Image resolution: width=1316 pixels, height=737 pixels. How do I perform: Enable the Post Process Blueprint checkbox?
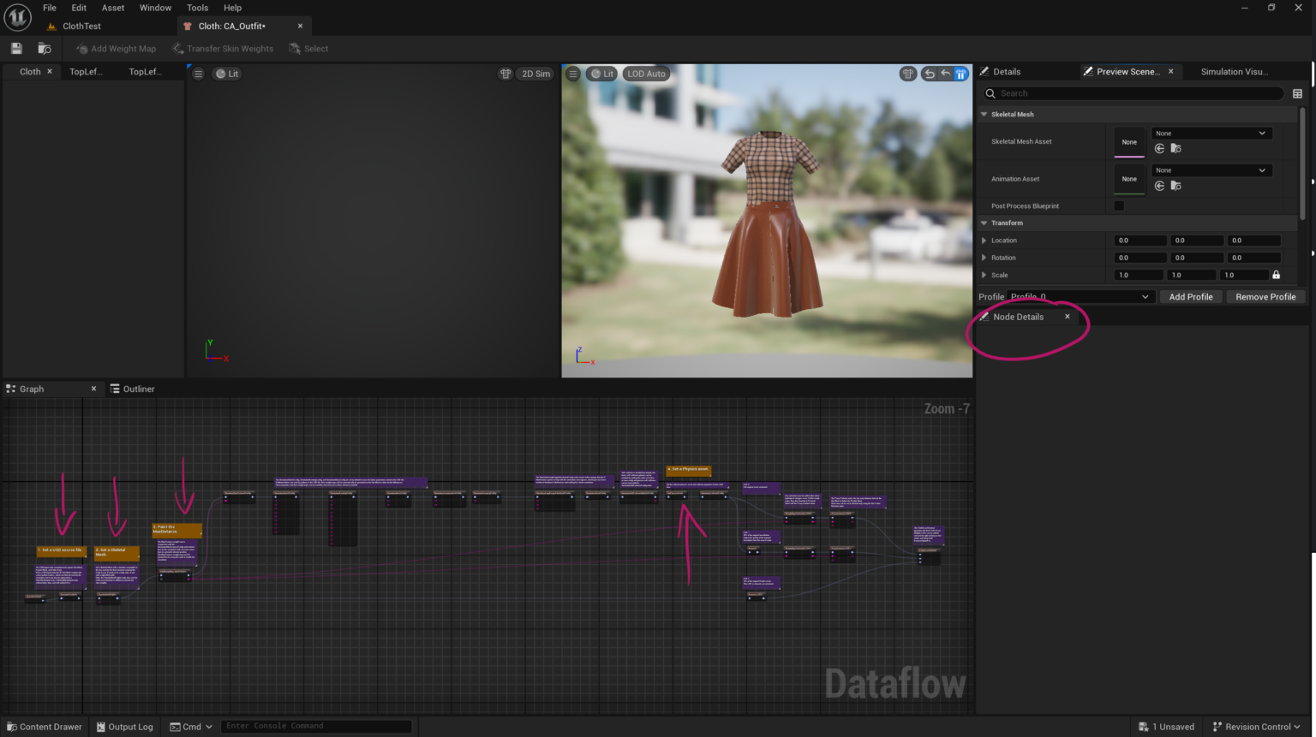pos(1119,205)
